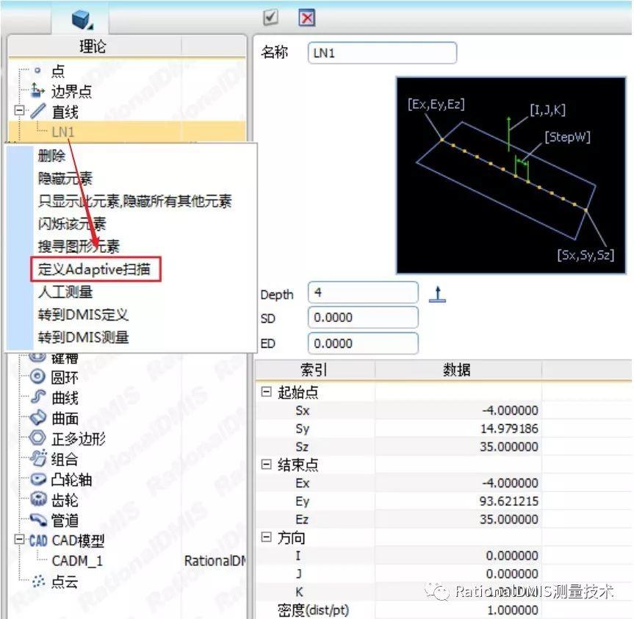This screenshot has width=634, height=619.
Task: Select the point (点) icon in tree
Action: [37, 71]
